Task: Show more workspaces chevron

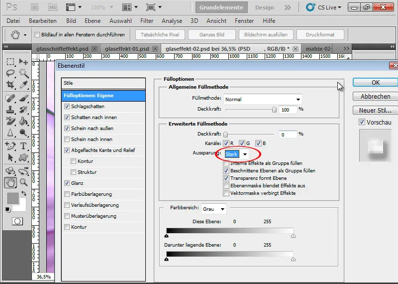Action: click(288, 7)
